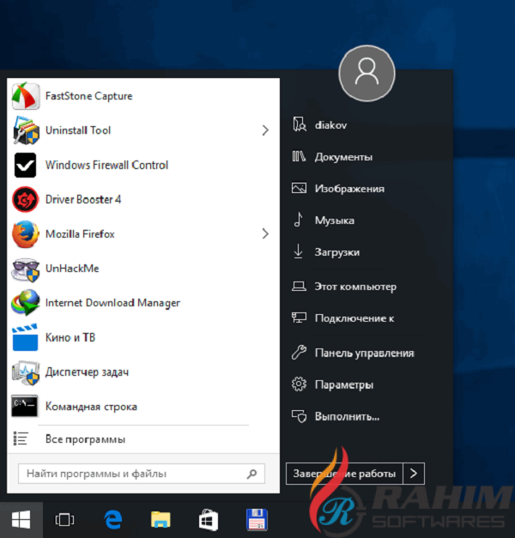Open File Explorer from taskbar

click(161, 519)
